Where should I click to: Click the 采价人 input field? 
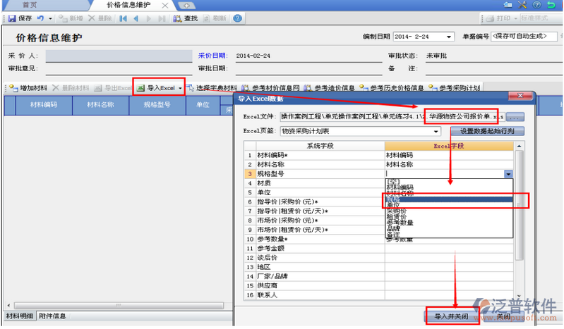coord(114,55)
